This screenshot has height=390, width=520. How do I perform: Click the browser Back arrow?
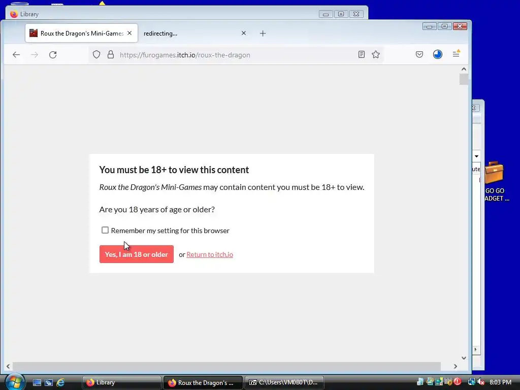tap(16, 55)
